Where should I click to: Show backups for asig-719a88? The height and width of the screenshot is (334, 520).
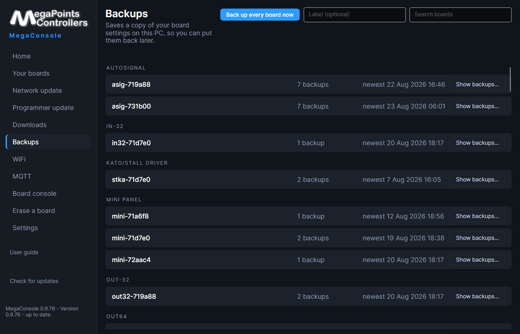pyautogui.click(x=477, y=84)
